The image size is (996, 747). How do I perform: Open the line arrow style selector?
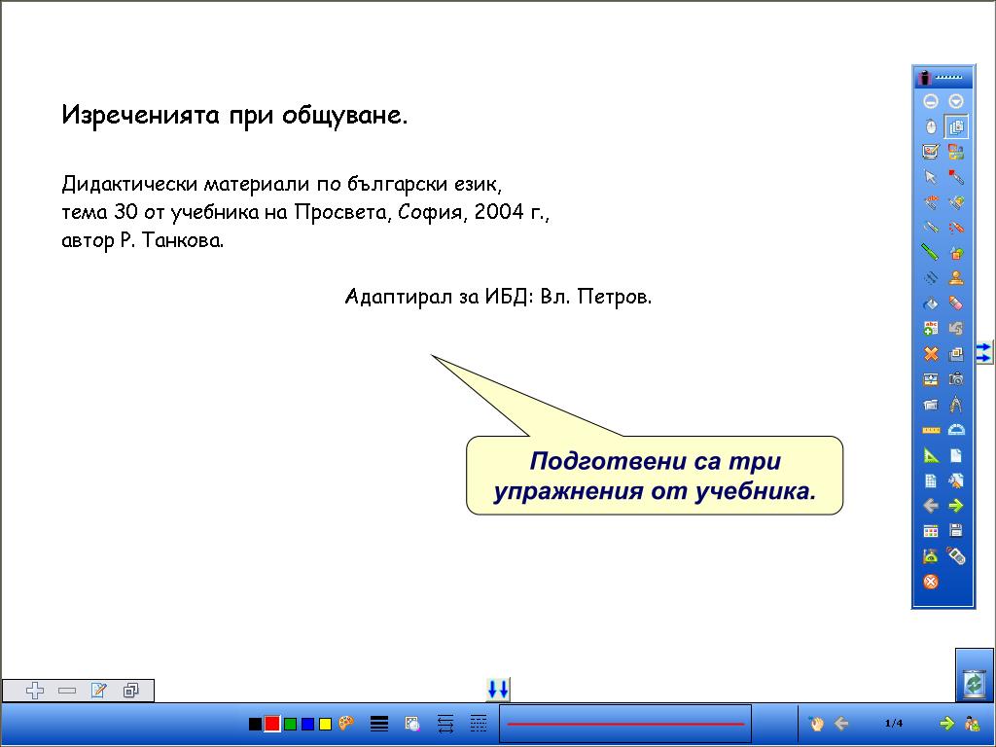tap(445, 724)
